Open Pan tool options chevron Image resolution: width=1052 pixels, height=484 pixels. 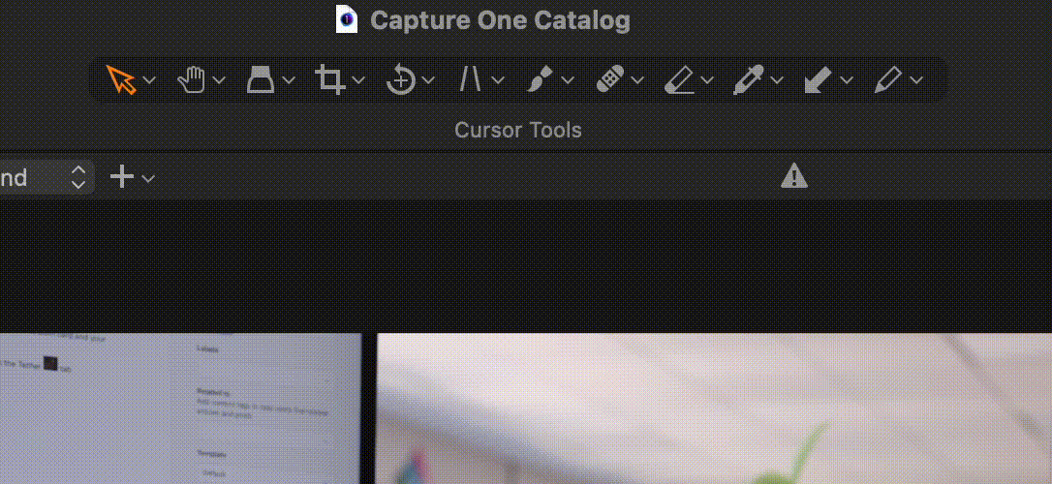219,80
